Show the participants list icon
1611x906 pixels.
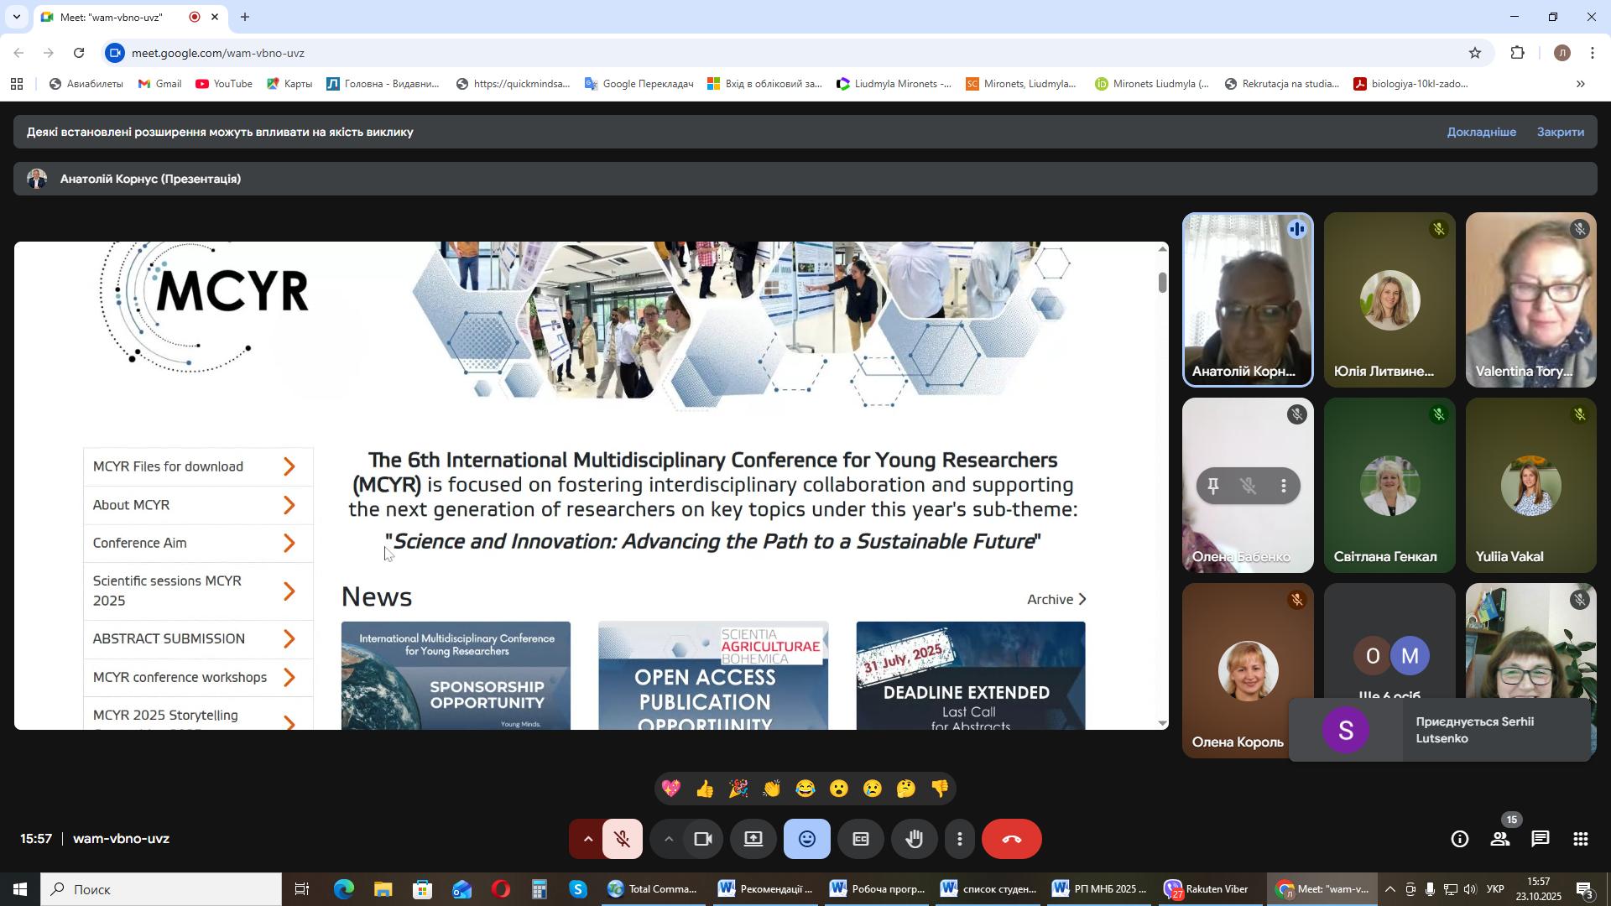click(1499, 840)
